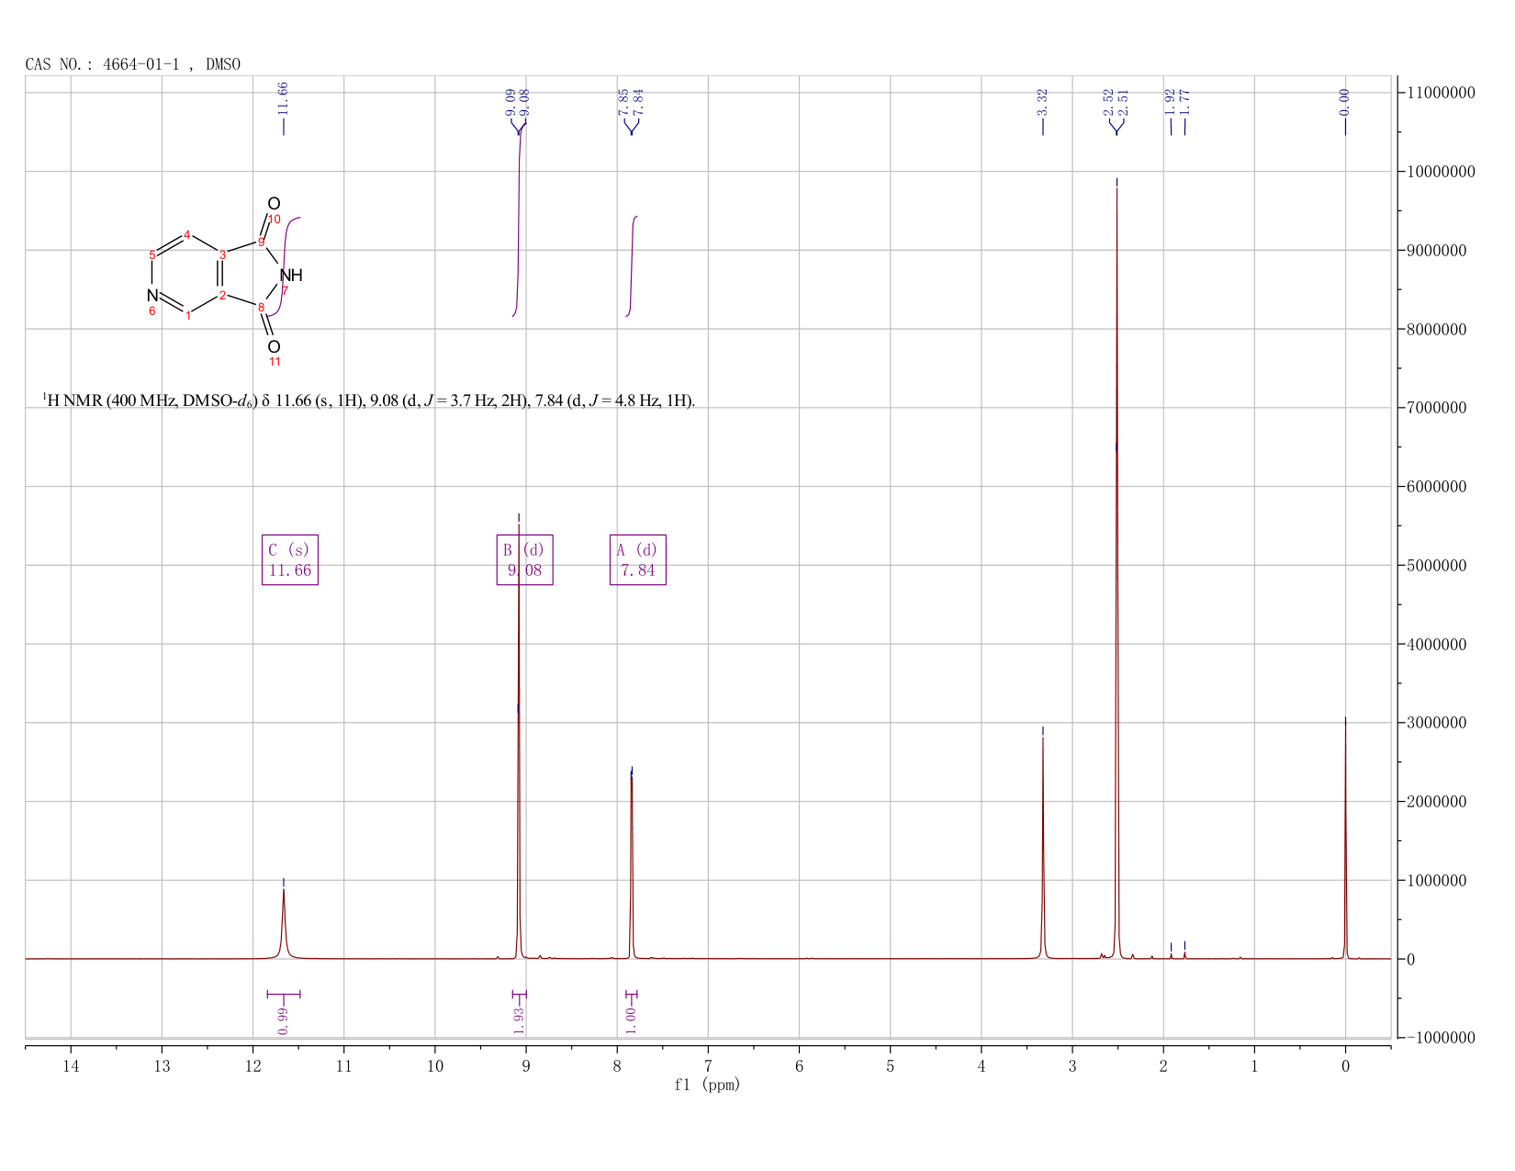Click the 2.52 peak label at top

(x=1109, y=102)
